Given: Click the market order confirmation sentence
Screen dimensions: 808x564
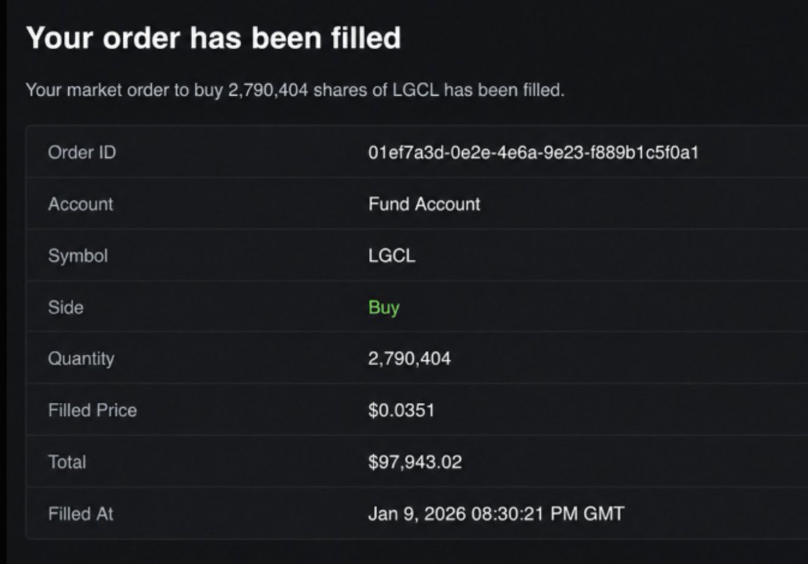Looking at the screenshot, I should tap(295, 90).
